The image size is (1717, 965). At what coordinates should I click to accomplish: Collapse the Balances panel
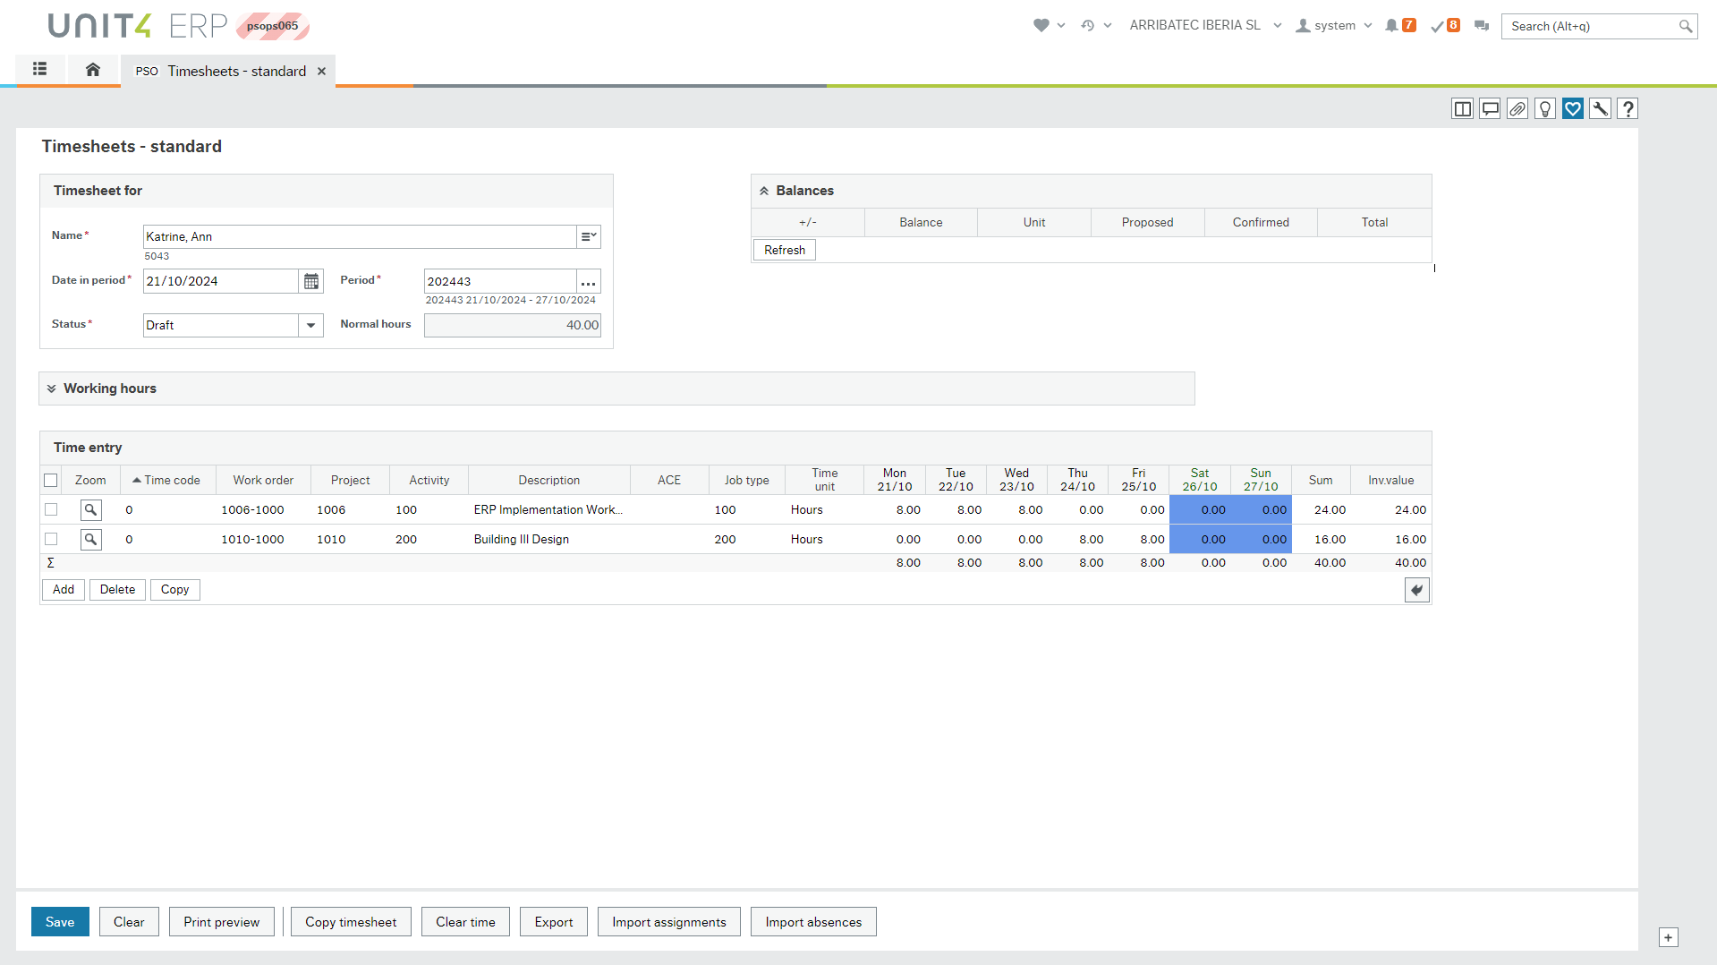(x=764, y=191)
